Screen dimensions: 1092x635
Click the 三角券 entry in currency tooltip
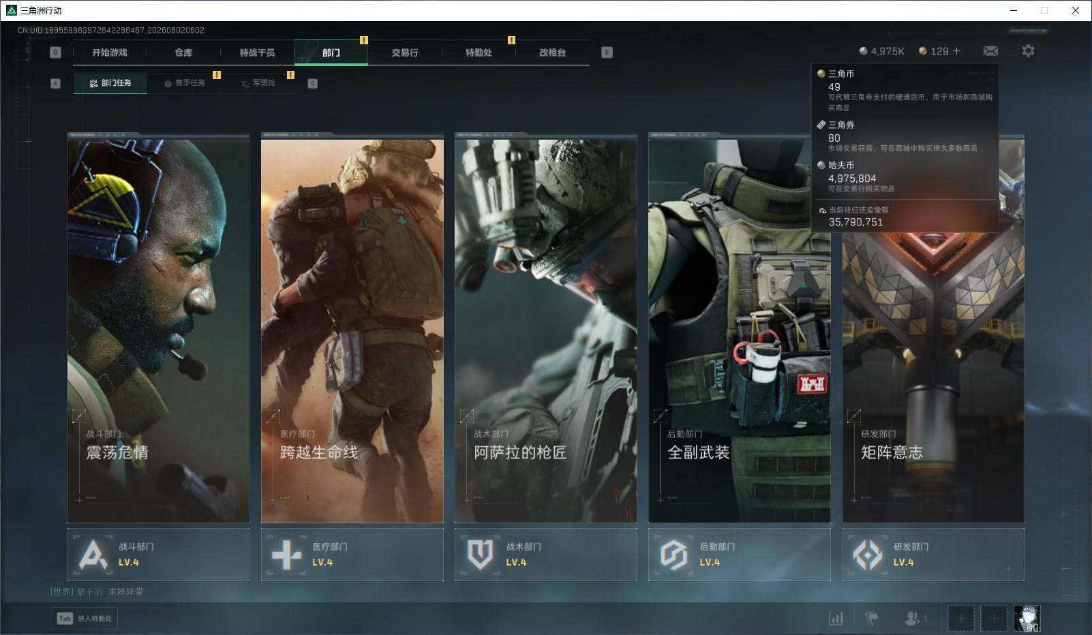coord(905,136)
